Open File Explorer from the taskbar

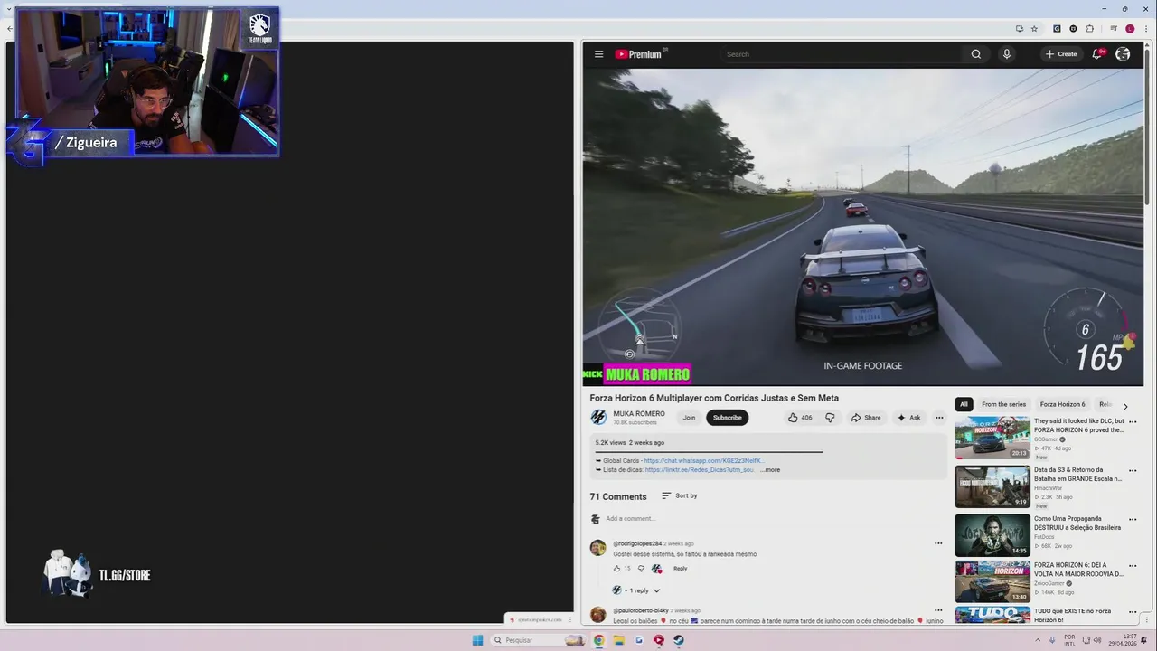619,640
